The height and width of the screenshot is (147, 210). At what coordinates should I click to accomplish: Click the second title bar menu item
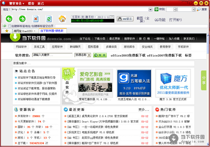tap(31, 3)
